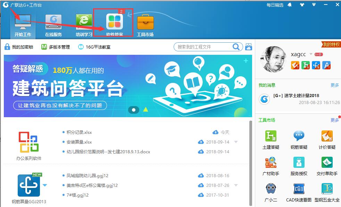Open the 培训学习 tab
The width and height of the screenshot is (341, 207).
pos(84,25)
